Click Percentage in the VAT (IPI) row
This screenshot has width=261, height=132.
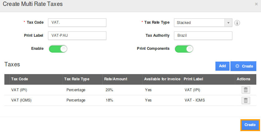tap(76, 90)
